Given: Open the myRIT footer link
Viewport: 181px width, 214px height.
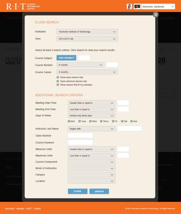Looking at the screenshot, I should click(29, 209).
